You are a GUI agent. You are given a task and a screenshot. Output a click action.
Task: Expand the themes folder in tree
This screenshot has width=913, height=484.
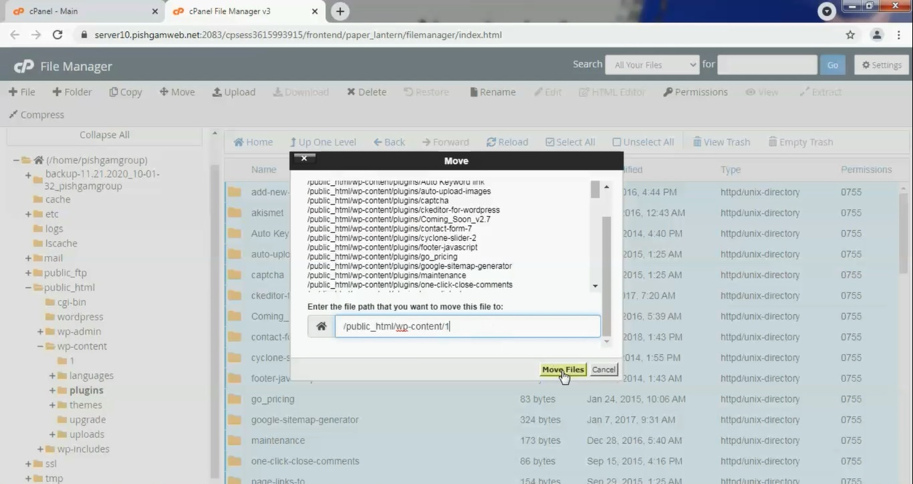[52, 405]
